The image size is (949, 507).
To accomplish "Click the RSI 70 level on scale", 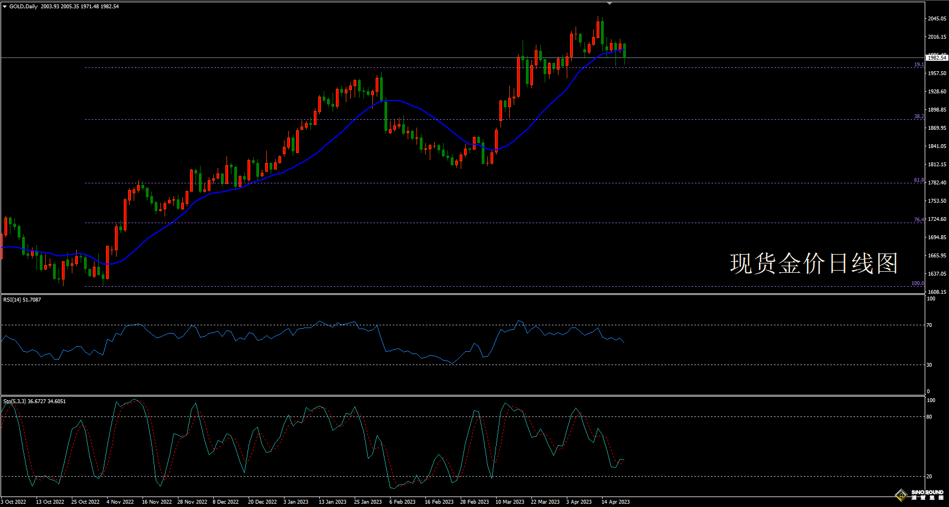I will [x=929, y=325].
